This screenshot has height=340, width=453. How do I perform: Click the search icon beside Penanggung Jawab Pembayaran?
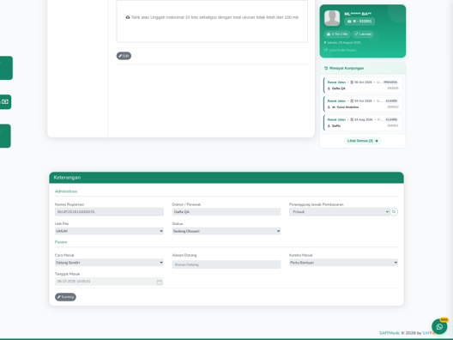[x=394, y=211]
